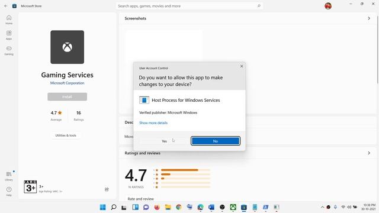Go to Home in the Store sidebar
379x213 pixels.
pyautogui.click(x=9, y=20)
